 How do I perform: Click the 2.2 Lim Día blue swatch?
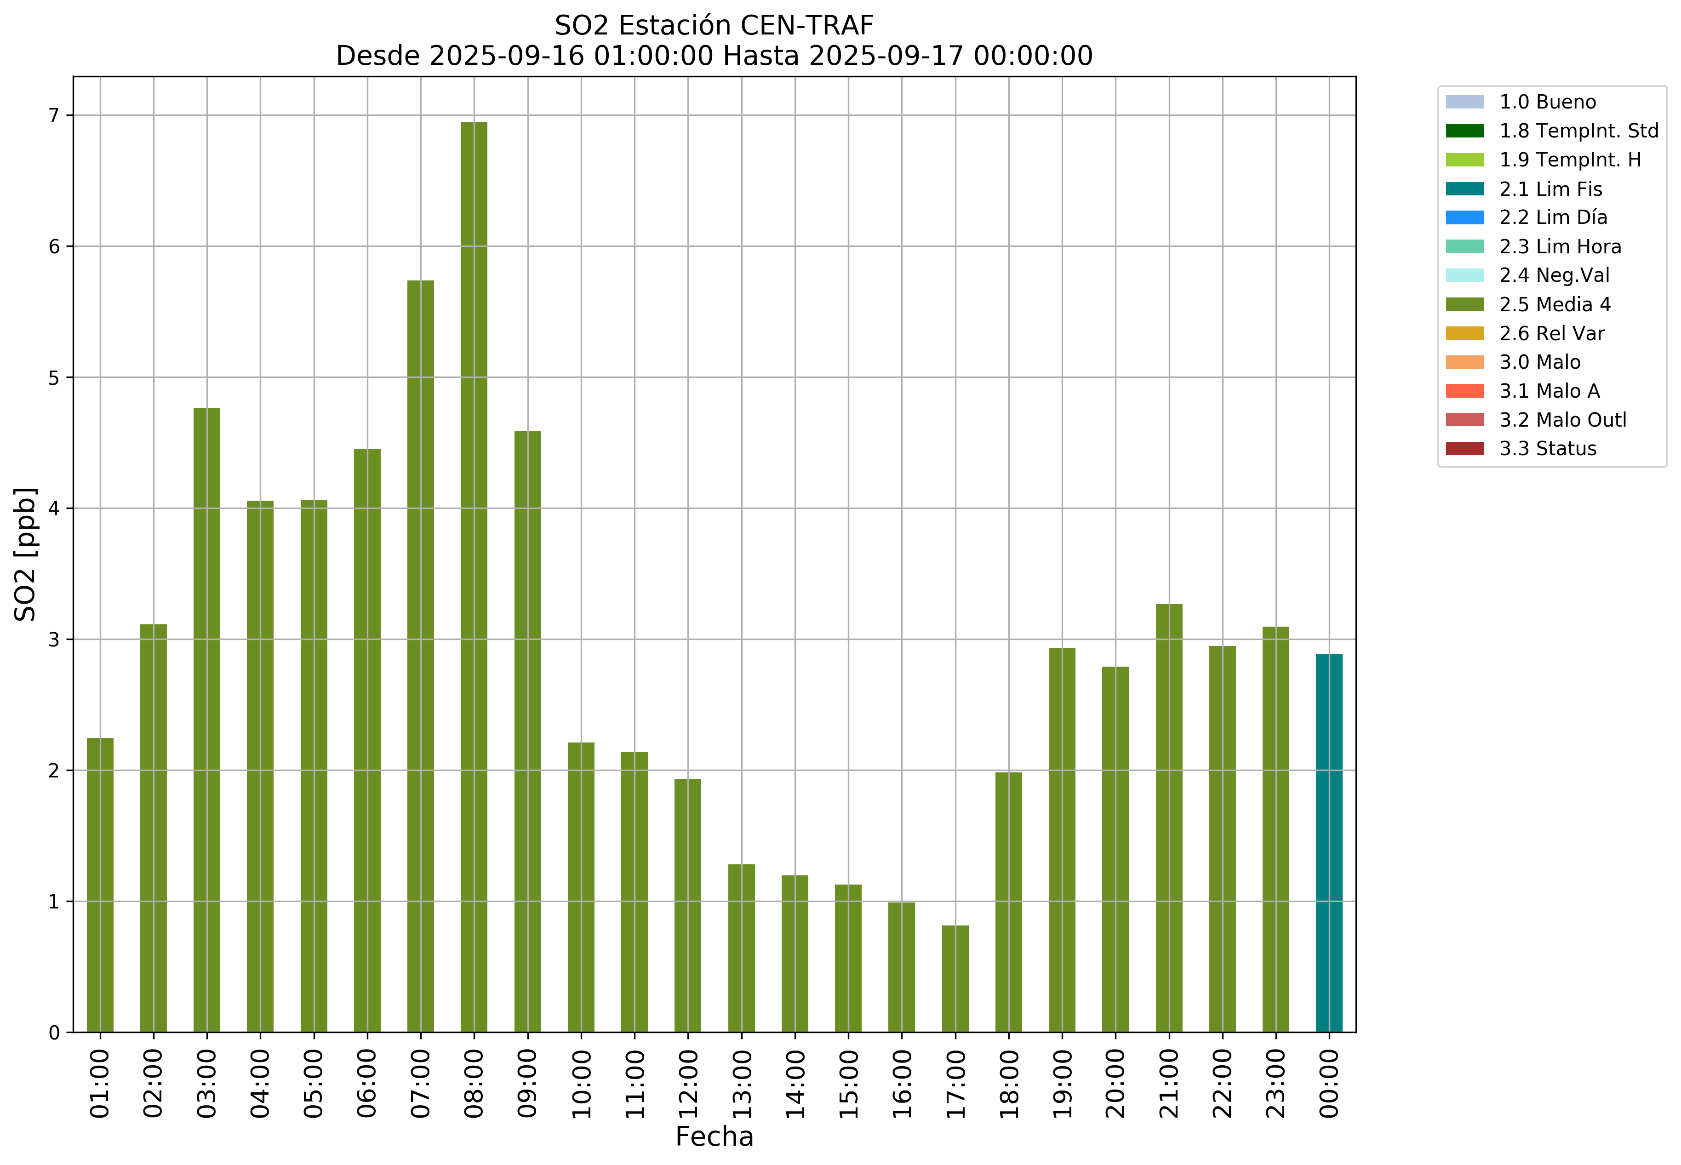[x=1464, y=217]
